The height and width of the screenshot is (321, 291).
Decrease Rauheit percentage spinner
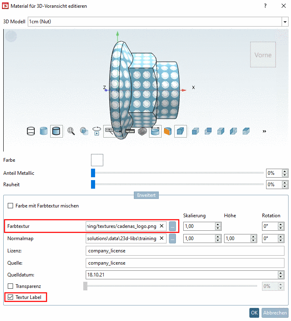(x=284, y=186)
